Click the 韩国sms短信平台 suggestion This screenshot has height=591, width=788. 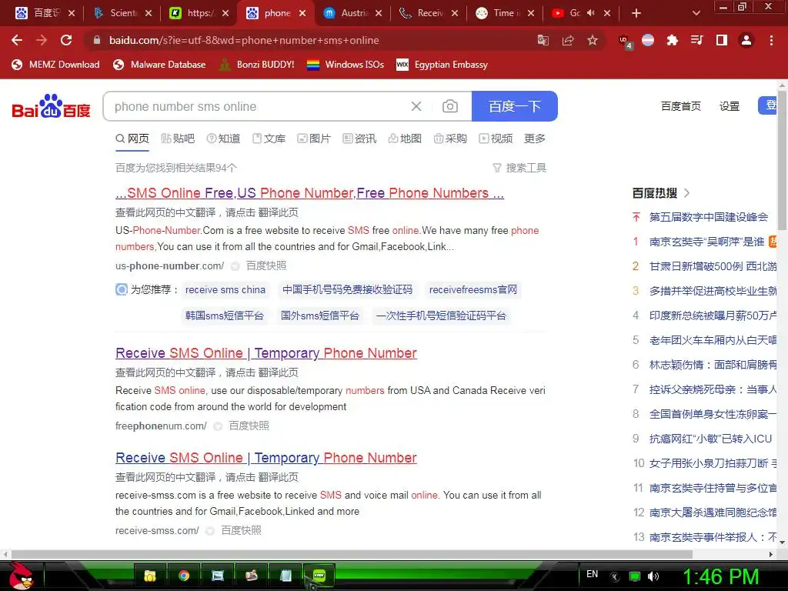[x=224, y=316]
